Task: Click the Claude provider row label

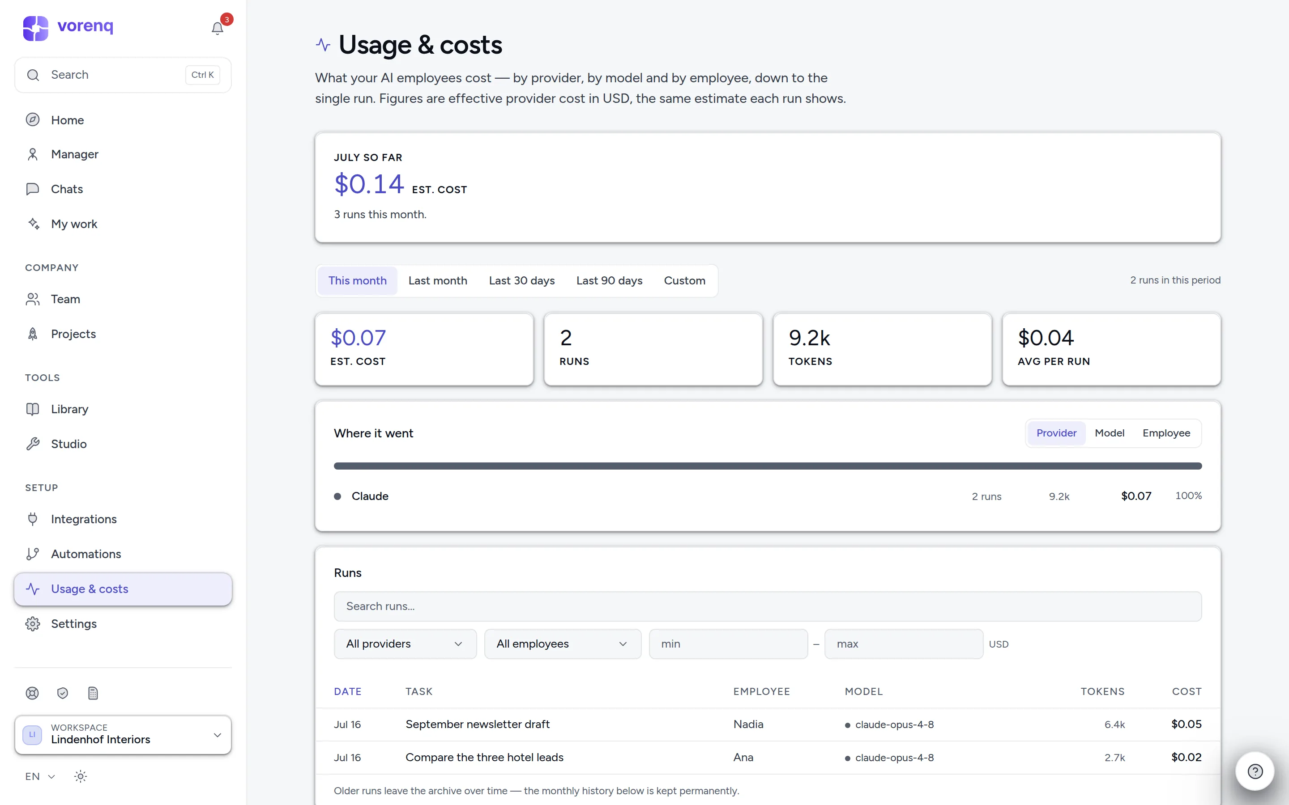Action: tap(370, 496)
